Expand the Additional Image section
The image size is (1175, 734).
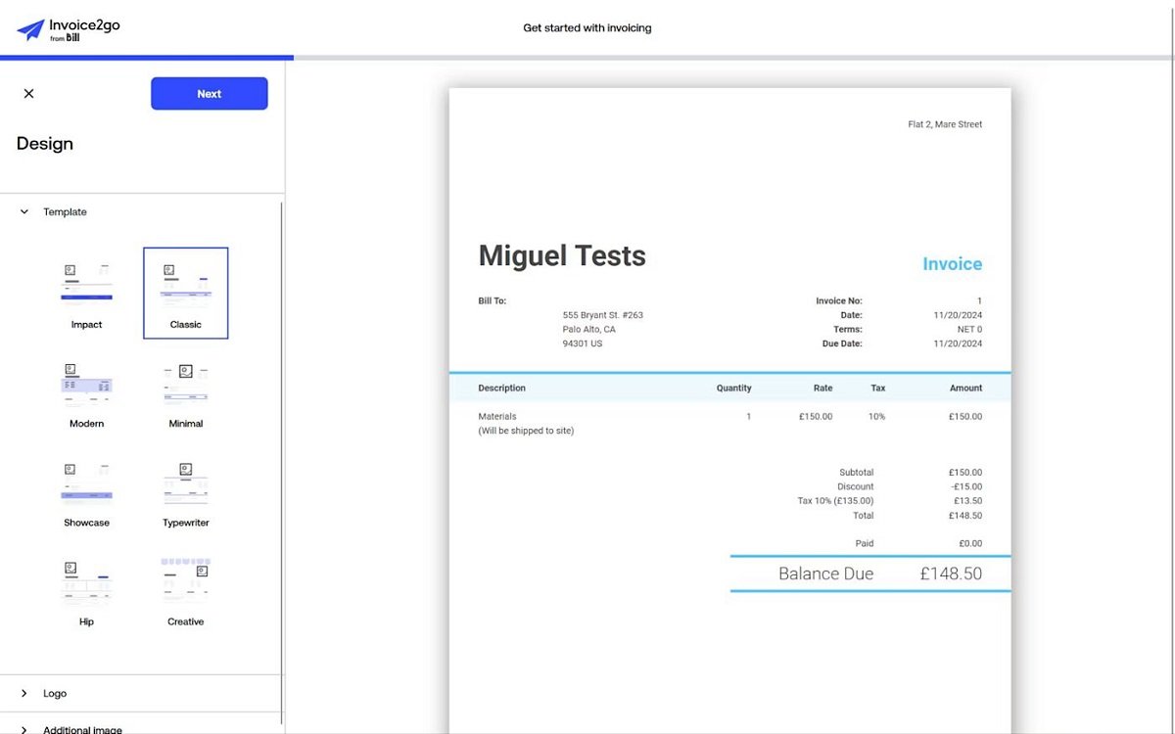(x=23, y=729)
